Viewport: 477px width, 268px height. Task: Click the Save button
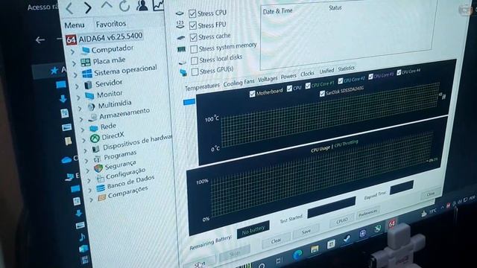click(x=306, y=232)
